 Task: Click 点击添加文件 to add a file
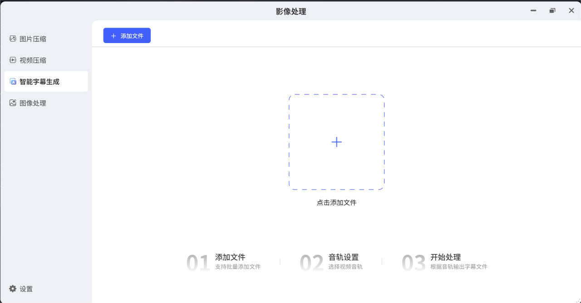click(x=336, y=203)
